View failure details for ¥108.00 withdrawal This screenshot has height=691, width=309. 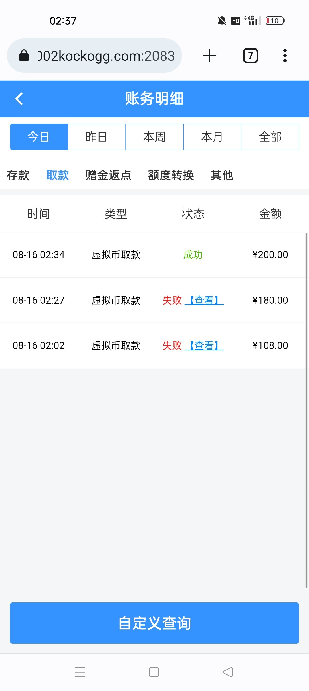point(204,345)
